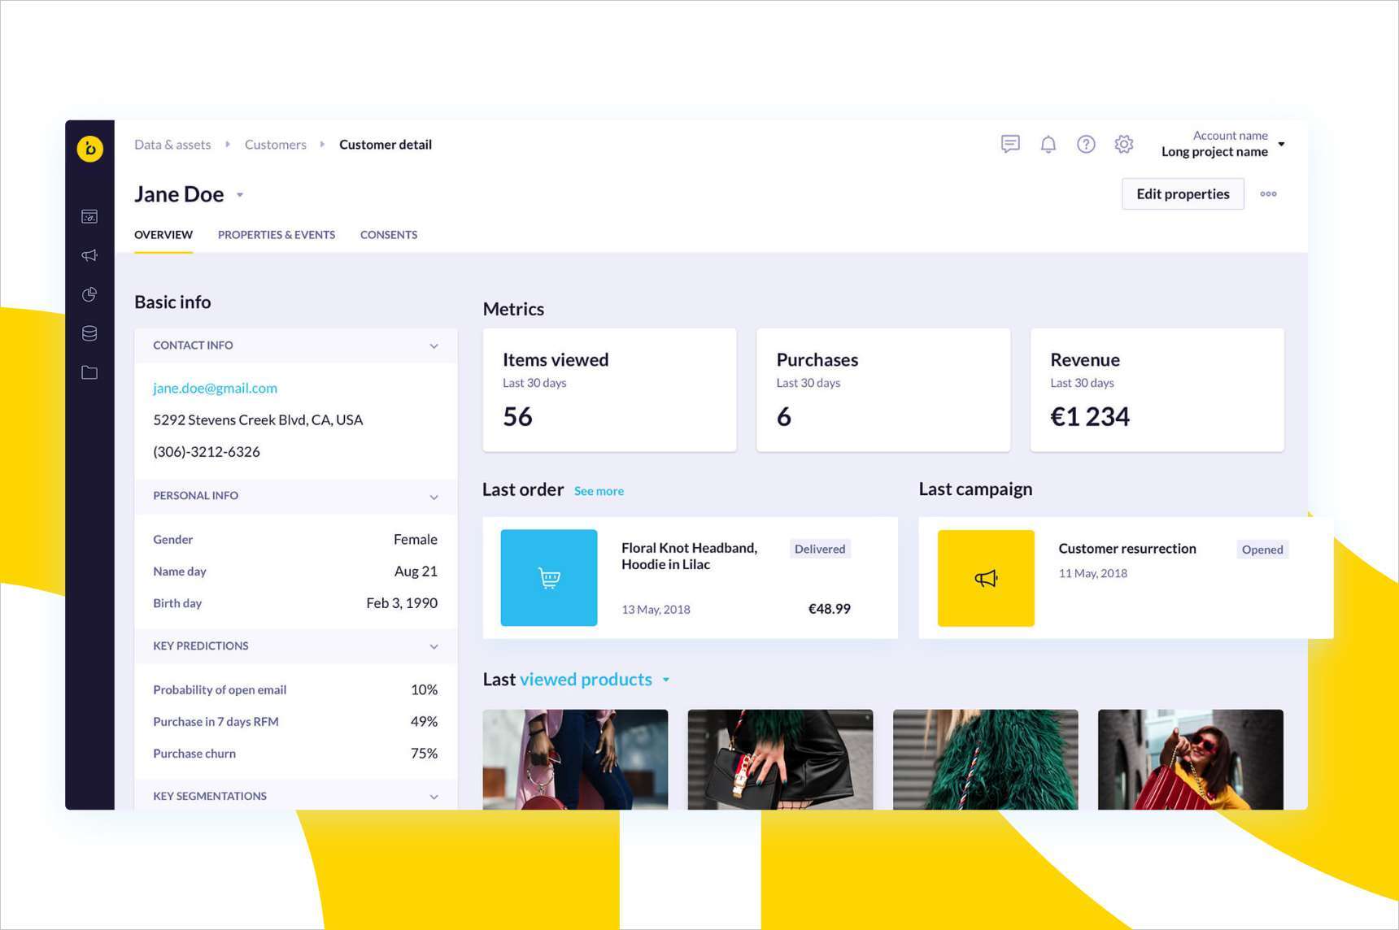Click the Customer detail breadcrumb

pos(386,145)
